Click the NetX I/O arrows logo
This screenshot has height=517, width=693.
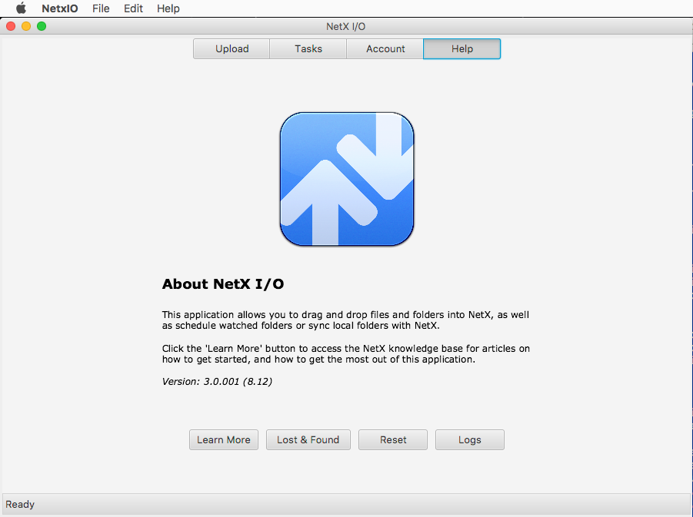click(x=347, y=179)
